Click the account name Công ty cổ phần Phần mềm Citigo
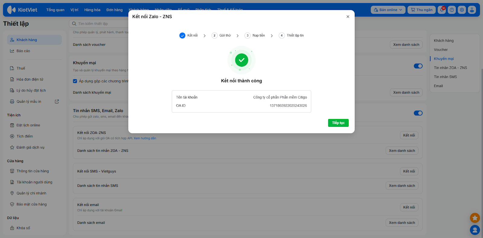 pos(280,97)
